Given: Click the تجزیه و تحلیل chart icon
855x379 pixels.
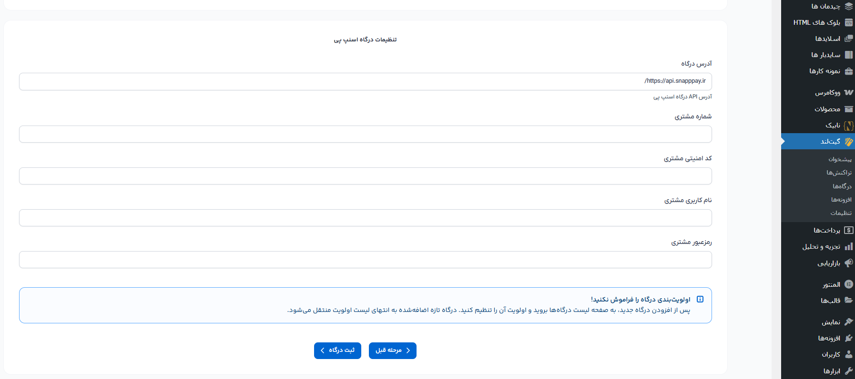Looking at the screenshot, I should [848, 246].
